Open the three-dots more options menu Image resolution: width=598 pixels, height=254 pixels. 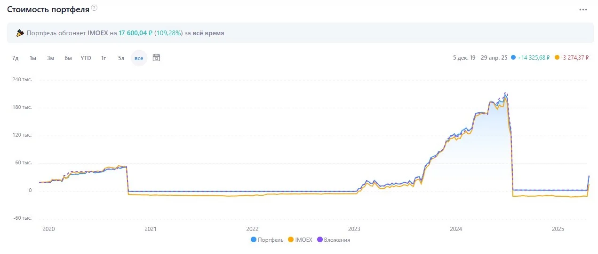[583, 9]
